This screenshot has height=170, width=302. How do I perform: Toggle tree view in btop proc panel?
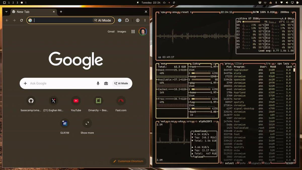tap(269, 64)
